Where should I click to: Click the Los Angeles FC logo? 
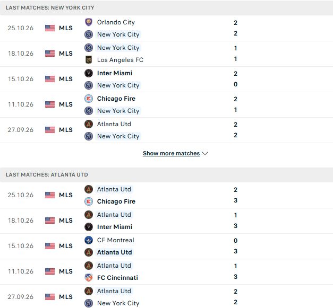pos(89,60)
